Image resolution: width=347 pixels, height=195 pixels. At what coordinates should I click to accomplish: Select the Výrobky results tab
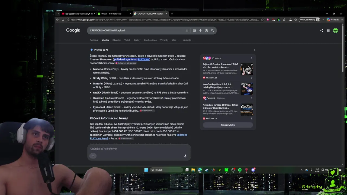click(164, 40)
